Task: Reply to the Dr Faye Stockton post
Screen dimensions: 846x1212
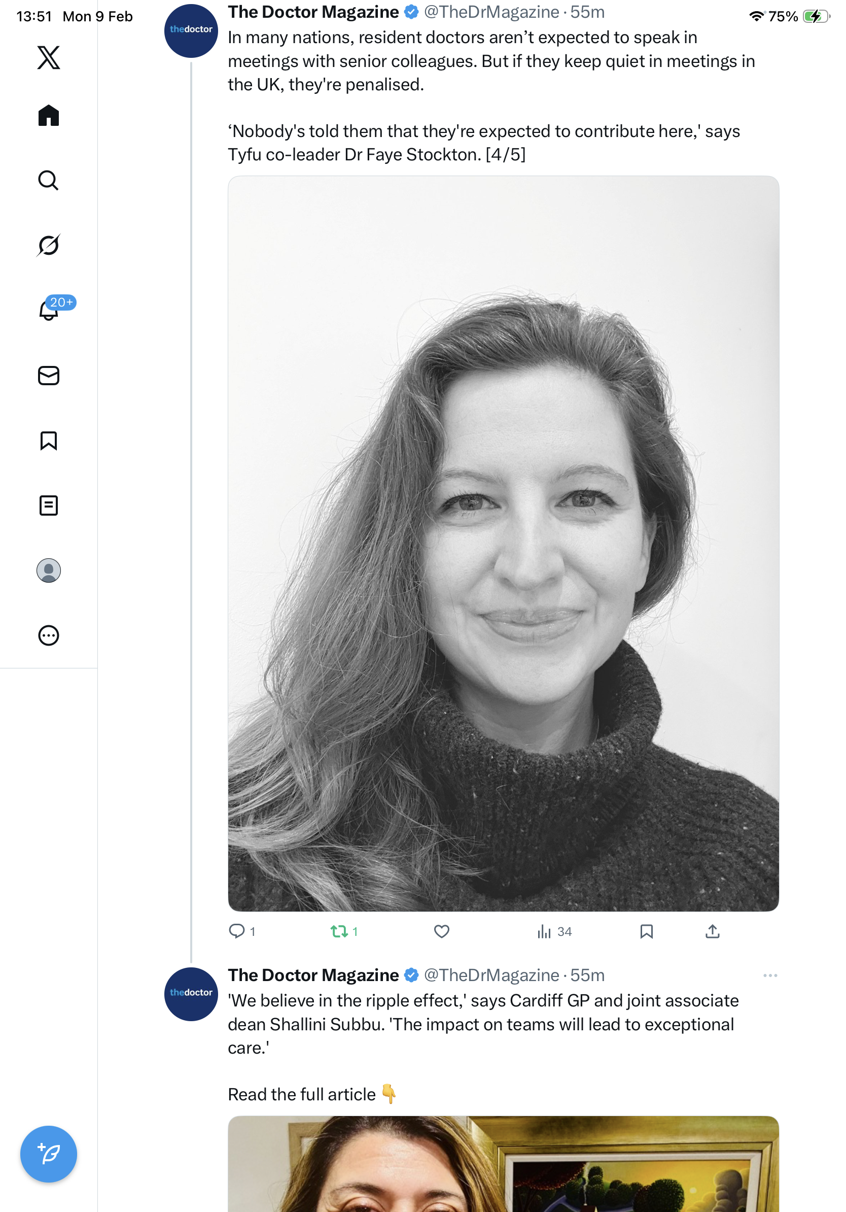Action: point(237,932)
